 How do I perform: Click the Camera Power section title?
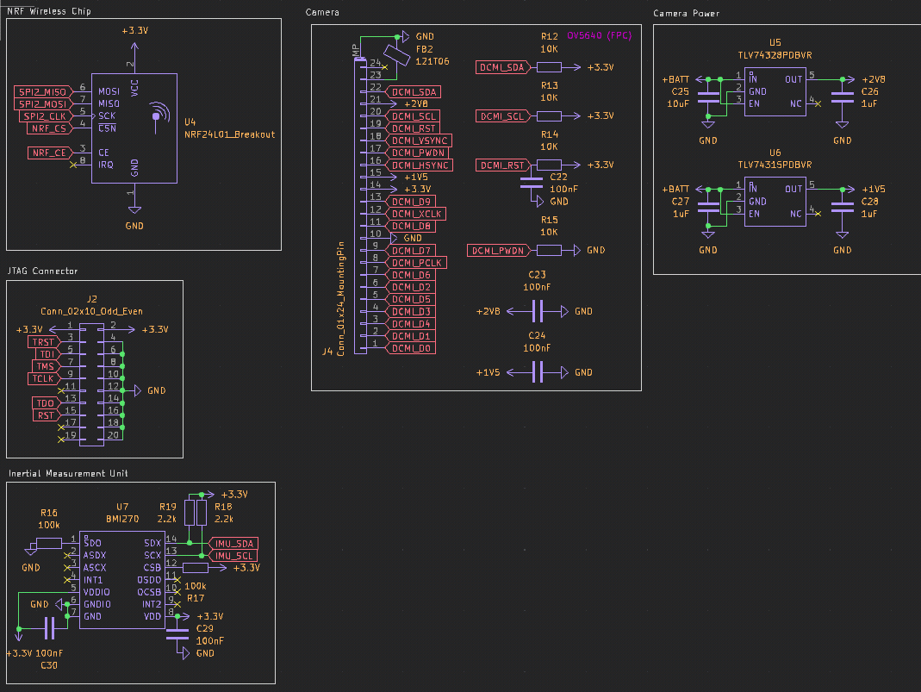tap(687, 14)
